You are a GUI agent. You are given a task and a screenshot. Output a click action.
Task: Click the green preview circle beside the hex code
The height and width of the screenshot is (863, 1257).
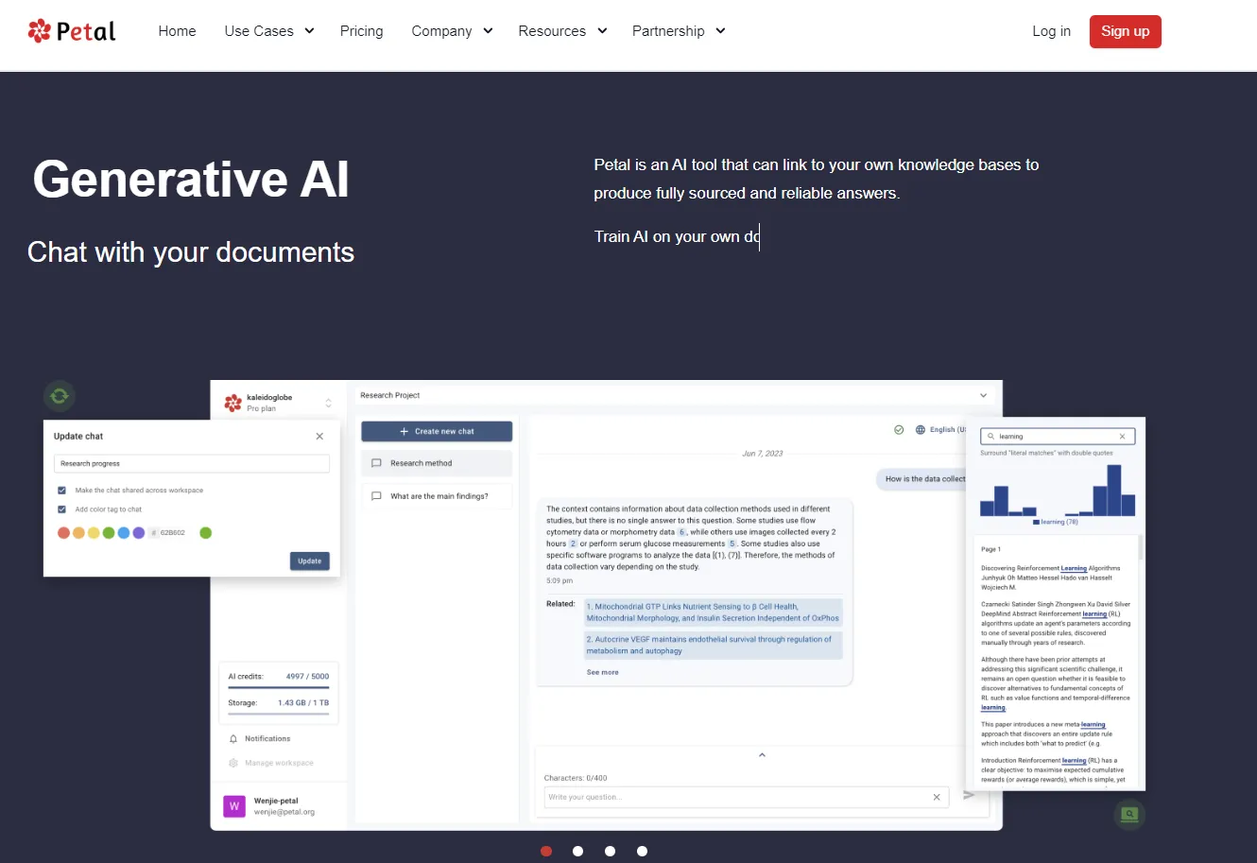point(206,533)
